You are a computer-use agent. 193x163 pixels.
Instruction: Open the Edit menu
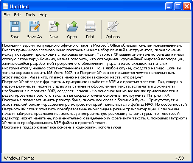tap(17, 15)
